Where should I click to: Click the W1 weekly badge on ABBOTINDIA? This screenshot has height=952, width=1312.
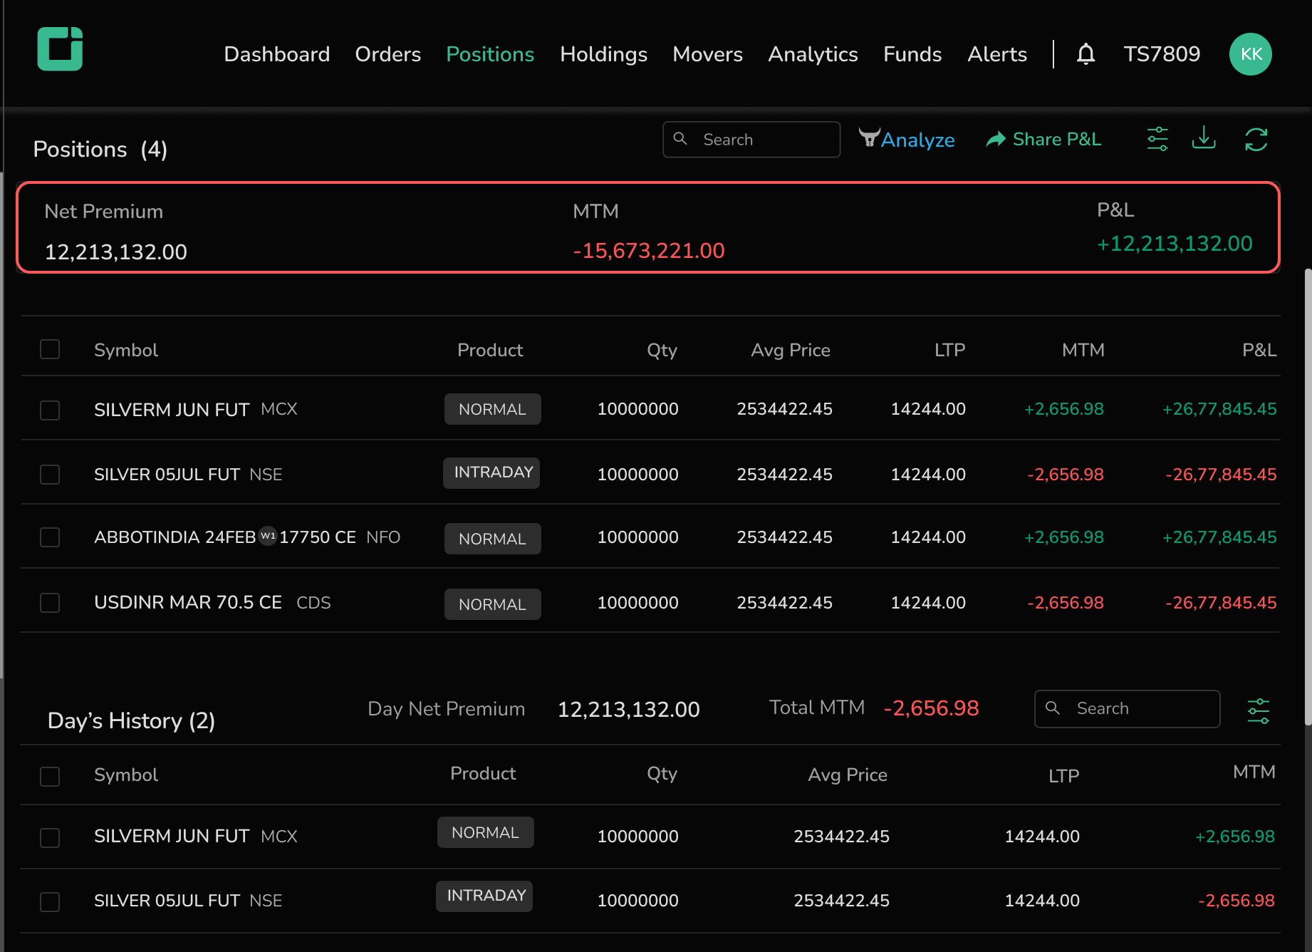[268, 536]
